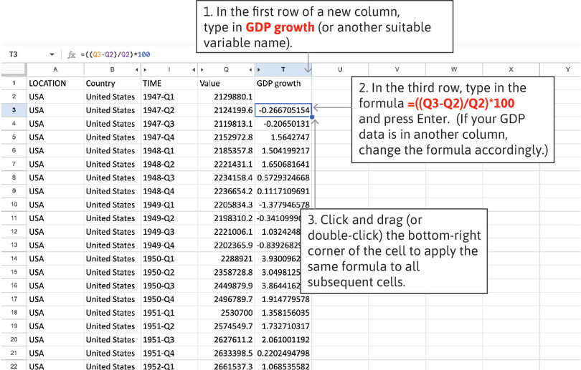Expand hidden columns via right arrow before column Q
The image size is (581, 370).
click(x=202, y=69)
